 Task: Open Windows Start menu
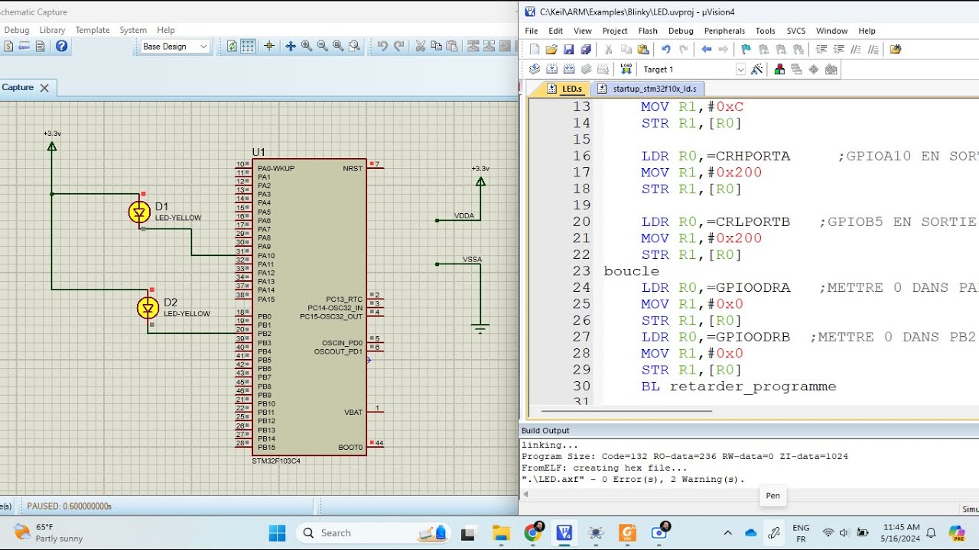277,532
